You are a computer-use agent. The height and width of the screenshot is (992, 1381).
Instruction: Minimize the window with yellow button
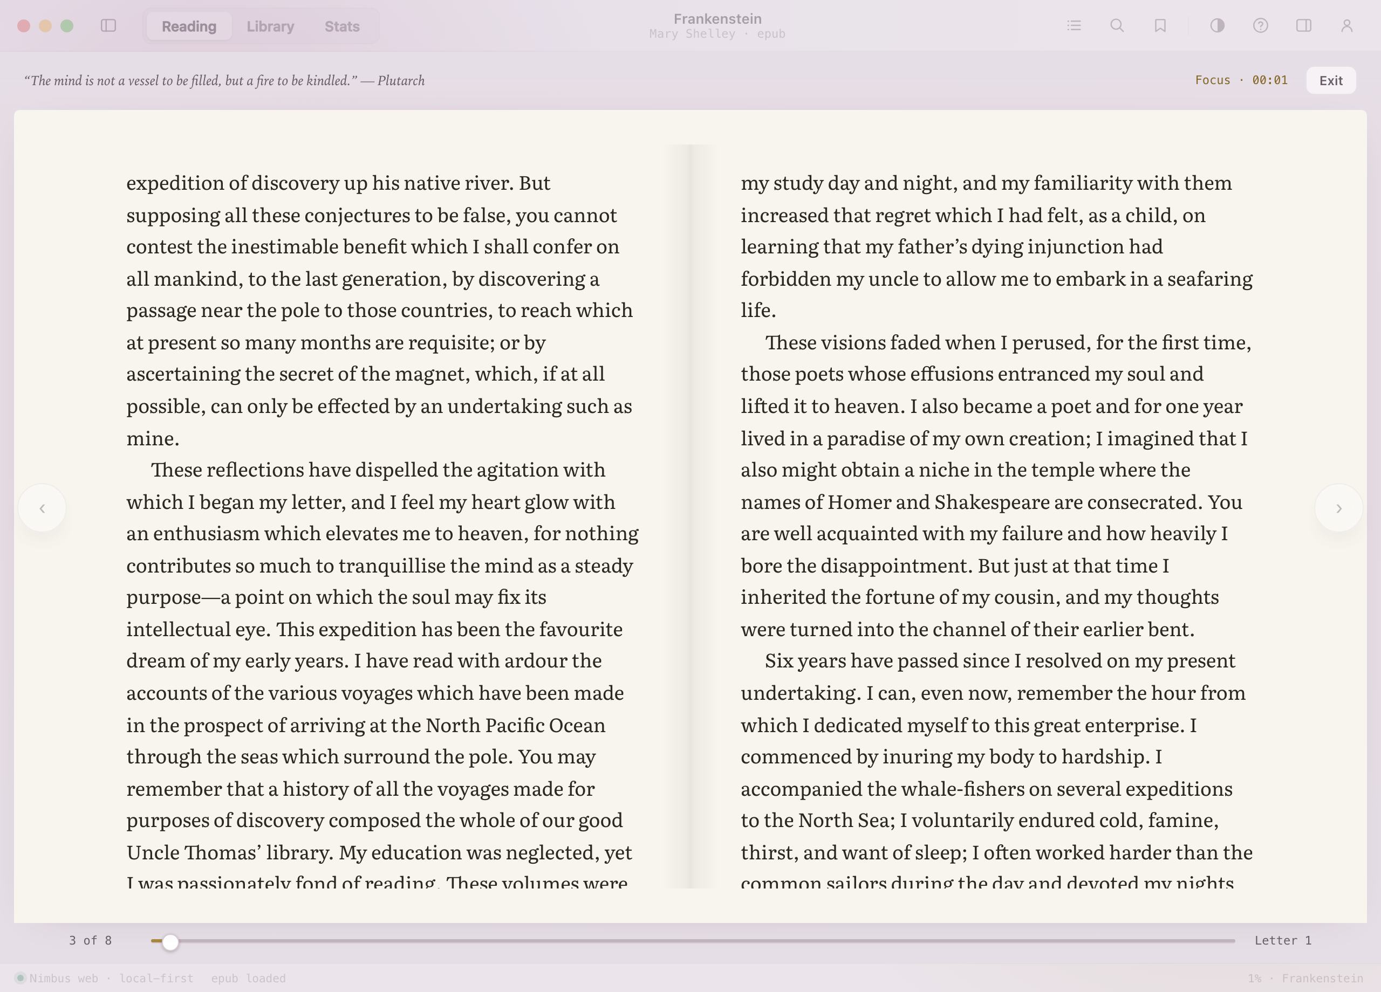tap(45, 25)
